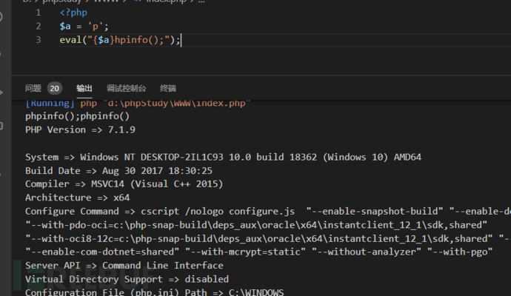Click the --with-oci8-12c output line
This screenshot has width=511, height=296.
tap(268, 239)
